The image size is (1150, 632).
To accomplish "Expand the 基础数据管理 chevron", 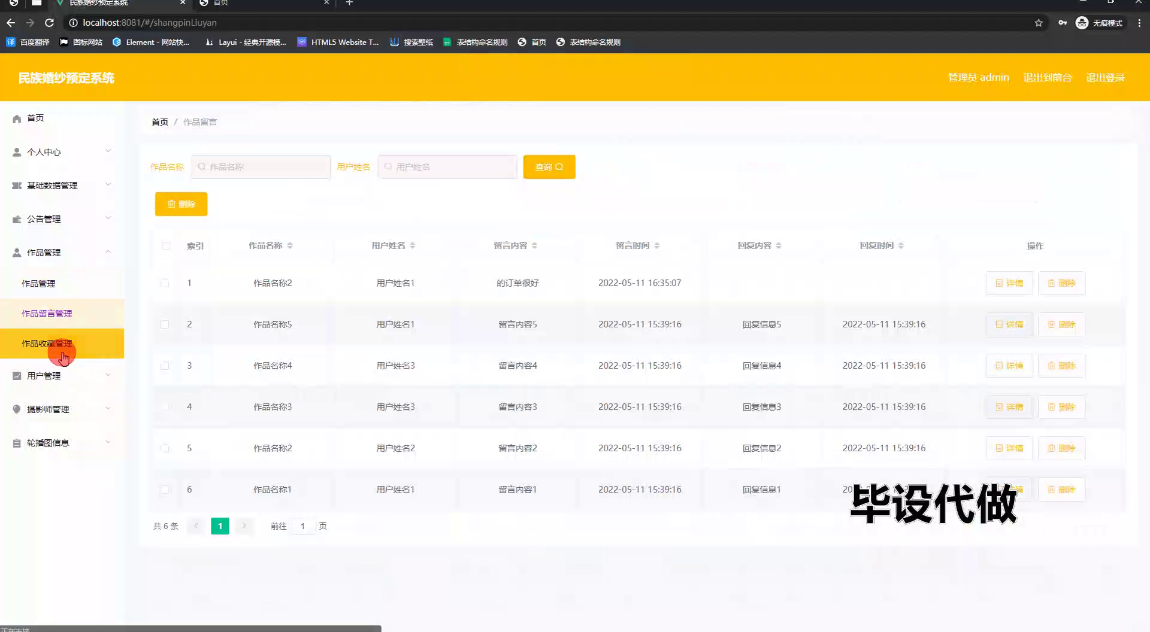I will coord(108,184).
